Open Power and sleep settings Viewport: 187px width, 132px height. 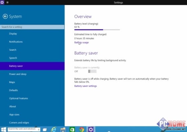(x=32, y=74)
